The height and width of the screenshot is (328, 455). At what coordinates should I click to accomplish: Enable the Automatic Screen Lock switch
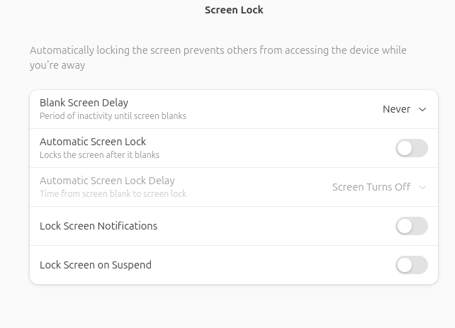[x=411, y=148]
